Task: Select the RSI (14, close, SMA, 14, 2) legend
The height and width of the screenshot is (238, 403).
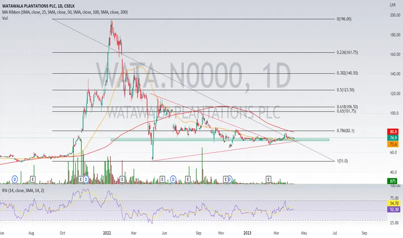Action: point(23,190)
